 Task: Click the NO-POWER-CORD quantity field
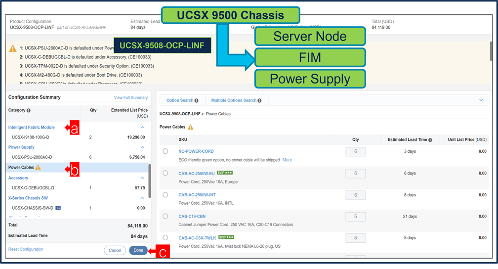tap(355, 151)
